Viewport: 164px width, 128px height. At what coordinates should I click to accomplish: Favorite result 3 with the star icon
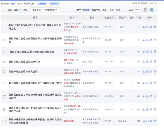(151, 51)
